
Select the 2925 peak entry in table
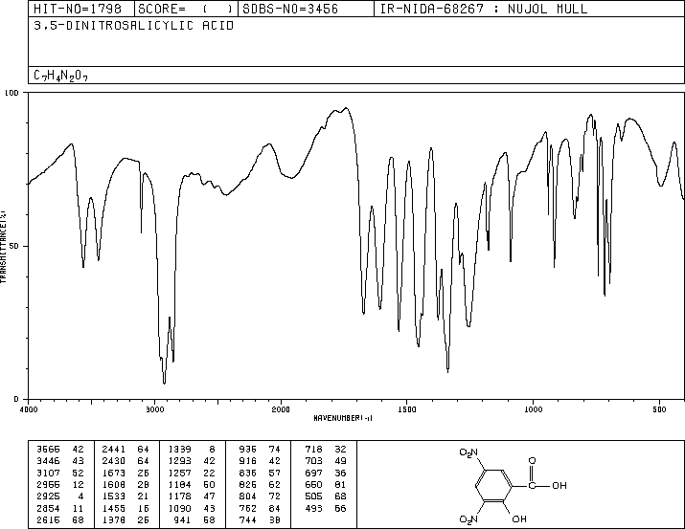[x=59, y=496]
